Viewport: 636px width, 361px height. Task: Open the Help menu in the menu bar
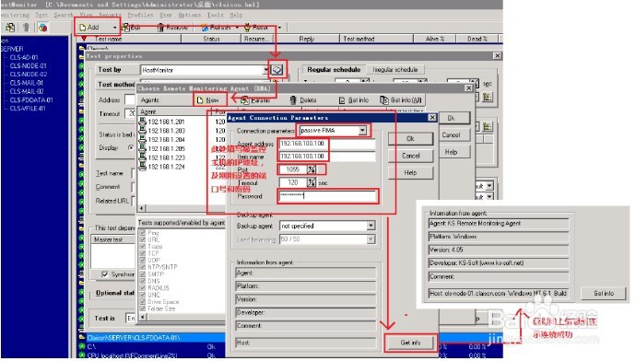click(236, 15)
